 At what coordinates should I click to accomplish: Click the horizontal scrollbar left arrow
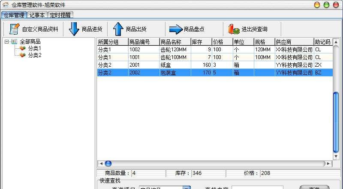point(101,163)
